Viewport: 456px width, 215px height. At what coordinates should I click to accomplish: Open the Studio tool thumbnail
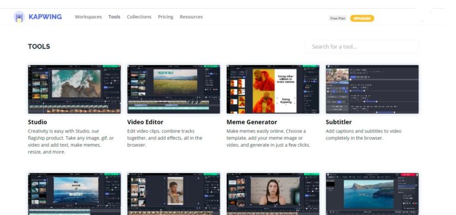tap(74, 89)
